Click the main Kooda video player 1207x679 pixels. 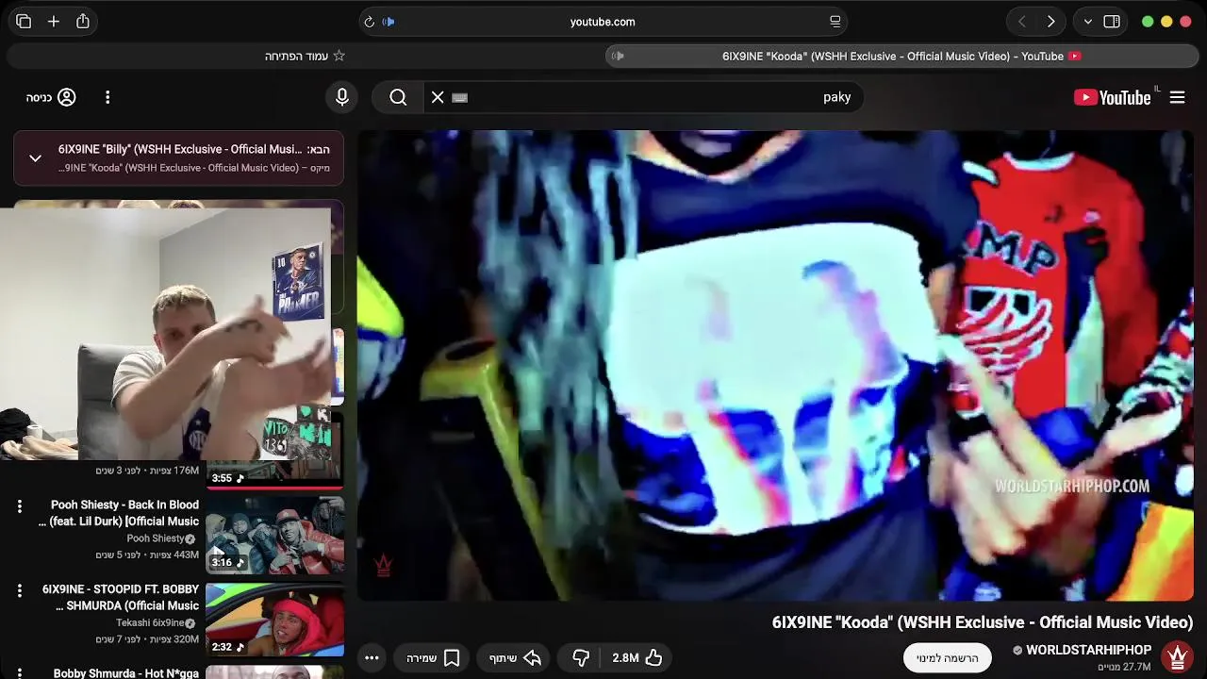775,365
